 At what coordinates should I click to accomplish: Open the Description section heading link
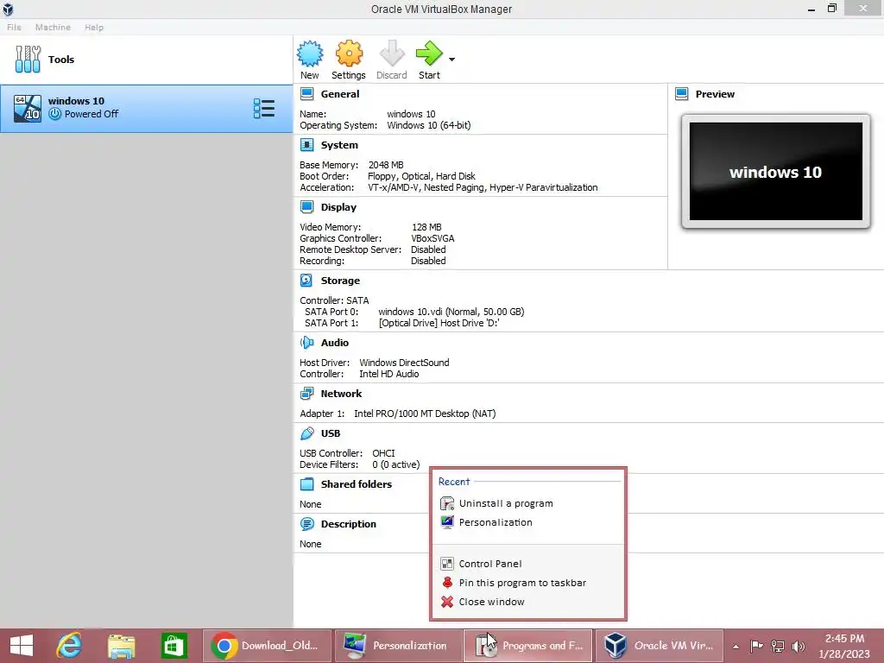click(x=349, y=524)
